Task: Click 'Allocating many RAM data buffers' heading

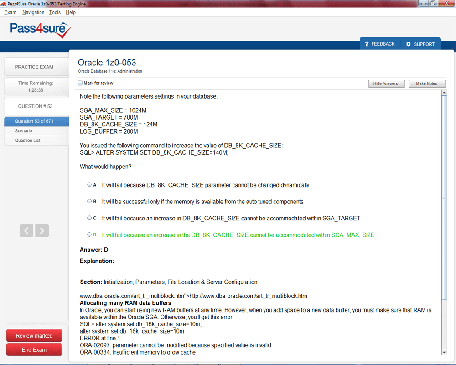Action: [x=125, y=303]
